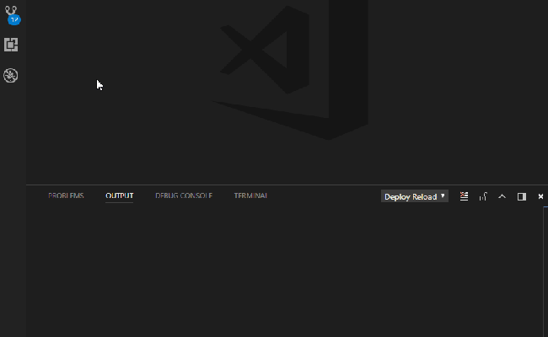
Task: Switch to the Terminal tab
Action: pos(250,196)
